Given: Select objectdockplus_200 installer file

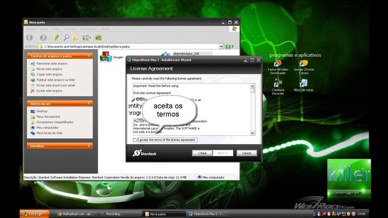Looking at the screenshot, I should [x=186, y=54].
